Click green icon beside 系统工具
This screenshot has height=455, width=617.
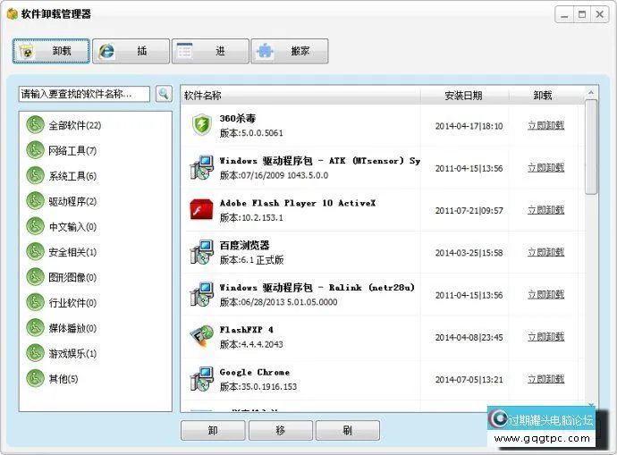35,176
